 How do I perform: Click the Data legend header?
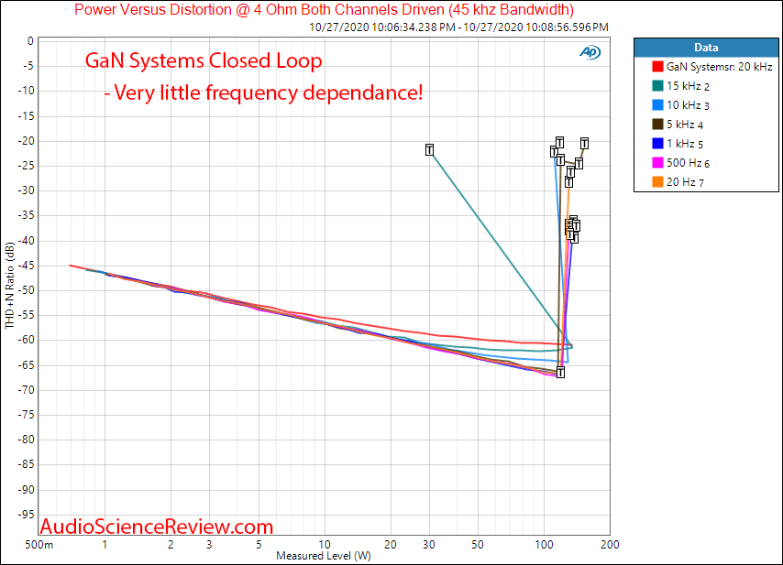click(706, 48)
